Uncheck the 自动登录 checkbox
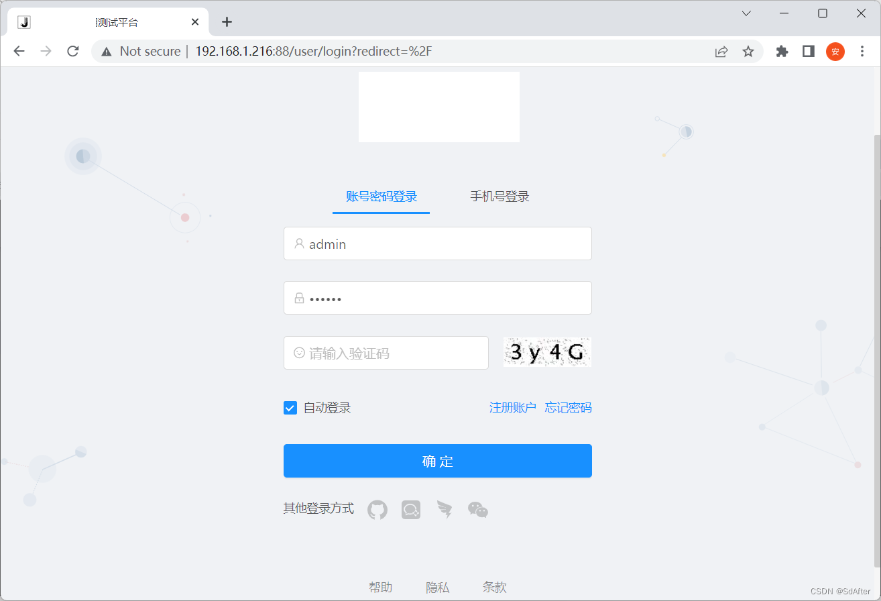Screen dimensions: 881x601 [290, 408]
